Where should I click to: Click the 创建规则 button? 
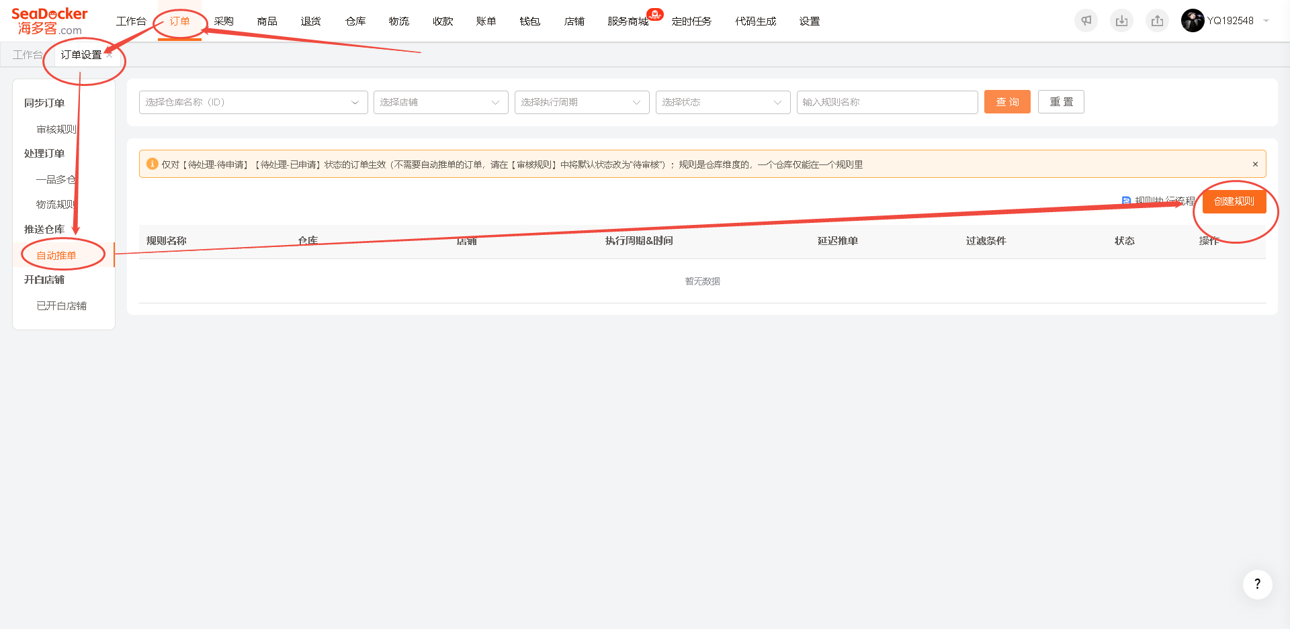(x=1234, y=201)
